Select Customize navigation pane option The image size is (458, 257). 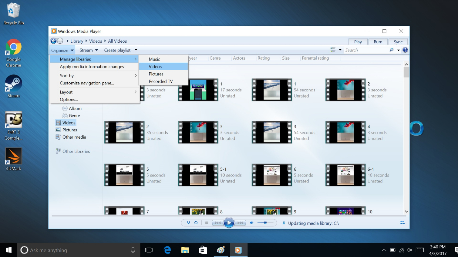pos(94,83)
